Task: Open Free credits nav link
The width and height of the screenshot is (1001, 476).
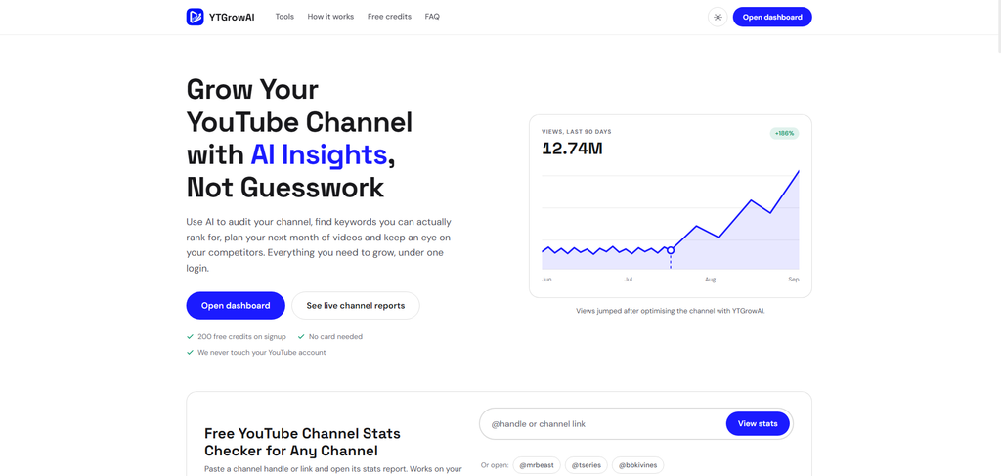Action: 389,17
